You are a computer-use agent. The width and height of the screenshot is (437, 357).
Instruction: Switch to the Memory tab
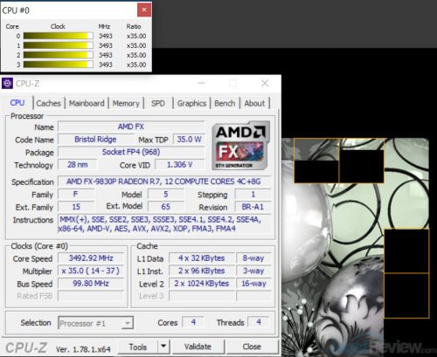(126, 103)
